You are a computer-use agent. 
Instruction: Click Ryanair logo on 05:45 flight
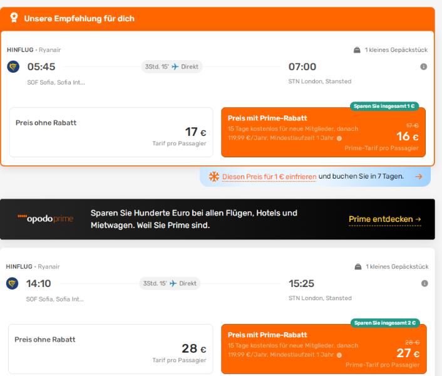tap(13, 67)
